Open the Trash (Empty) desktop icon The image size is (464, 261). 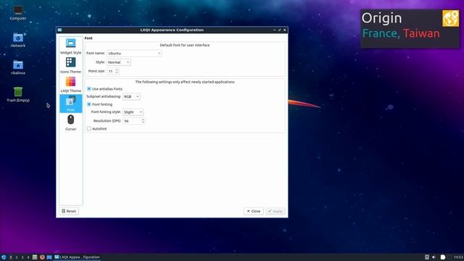(x=18, y=94)
